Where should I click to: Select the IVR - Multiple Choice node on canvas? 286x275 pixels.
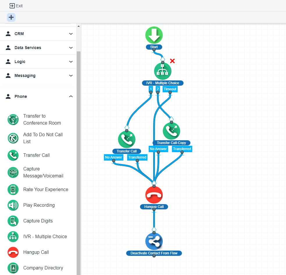click(x=162, y=71)
